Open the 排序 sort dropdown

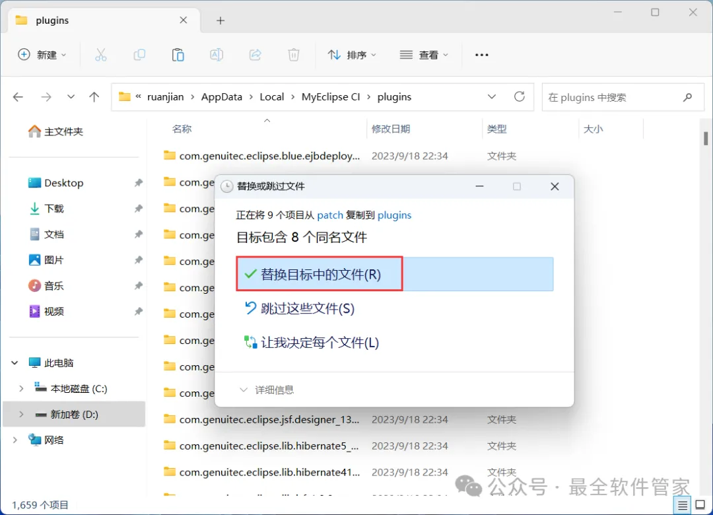pyautogui.click(x=352, y=55)
